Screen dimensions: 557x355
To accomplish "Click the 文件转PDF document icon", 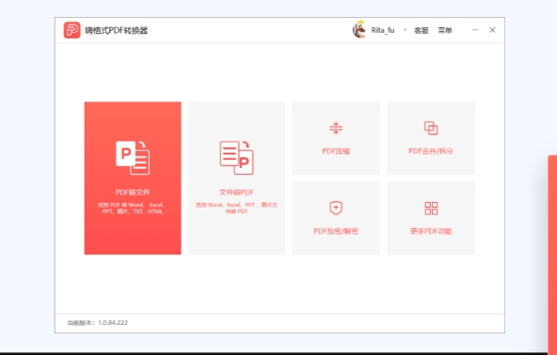I will [236, 158].
